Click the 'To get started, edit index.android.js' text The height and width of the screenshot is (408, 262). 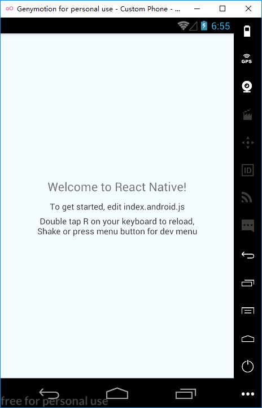coord(117,207)
